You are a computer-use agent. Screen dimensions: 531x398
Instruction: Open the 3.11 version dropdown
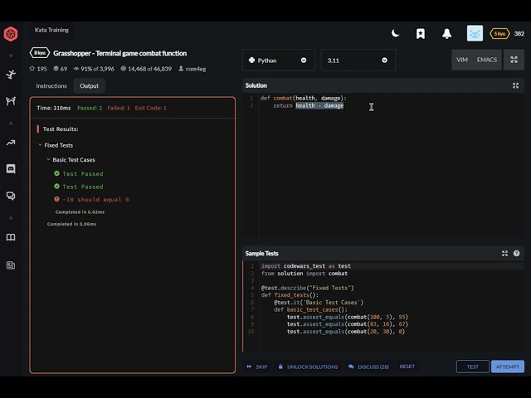point(358,61)
